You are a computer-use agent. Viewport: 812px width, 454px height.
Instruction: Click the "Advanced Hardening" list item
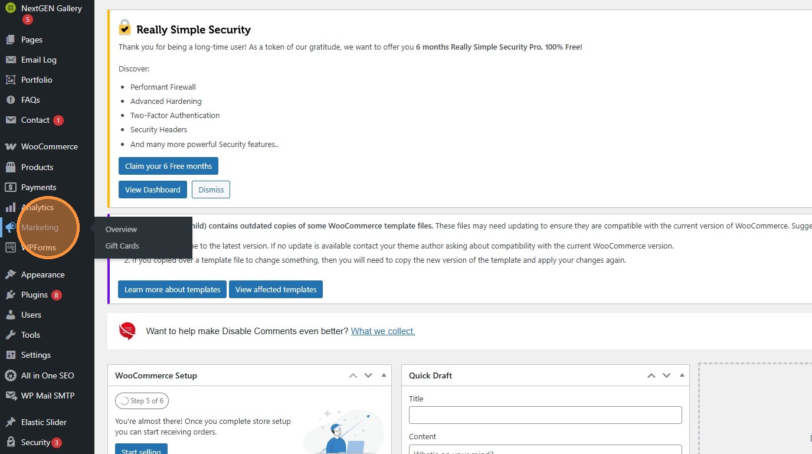click(166, 101)
